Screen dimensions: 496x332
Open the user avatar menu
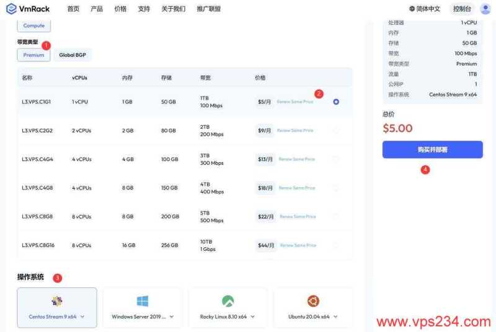point(485,9)
